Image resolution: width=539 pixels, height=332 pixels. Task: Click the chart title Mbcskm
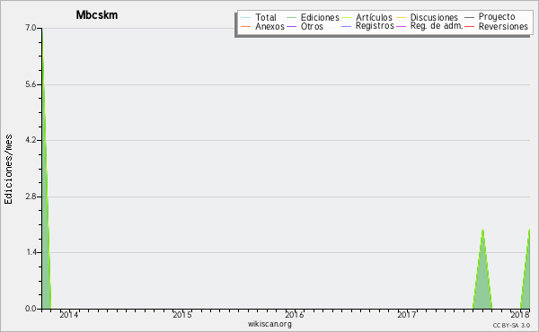click(97, 15)
